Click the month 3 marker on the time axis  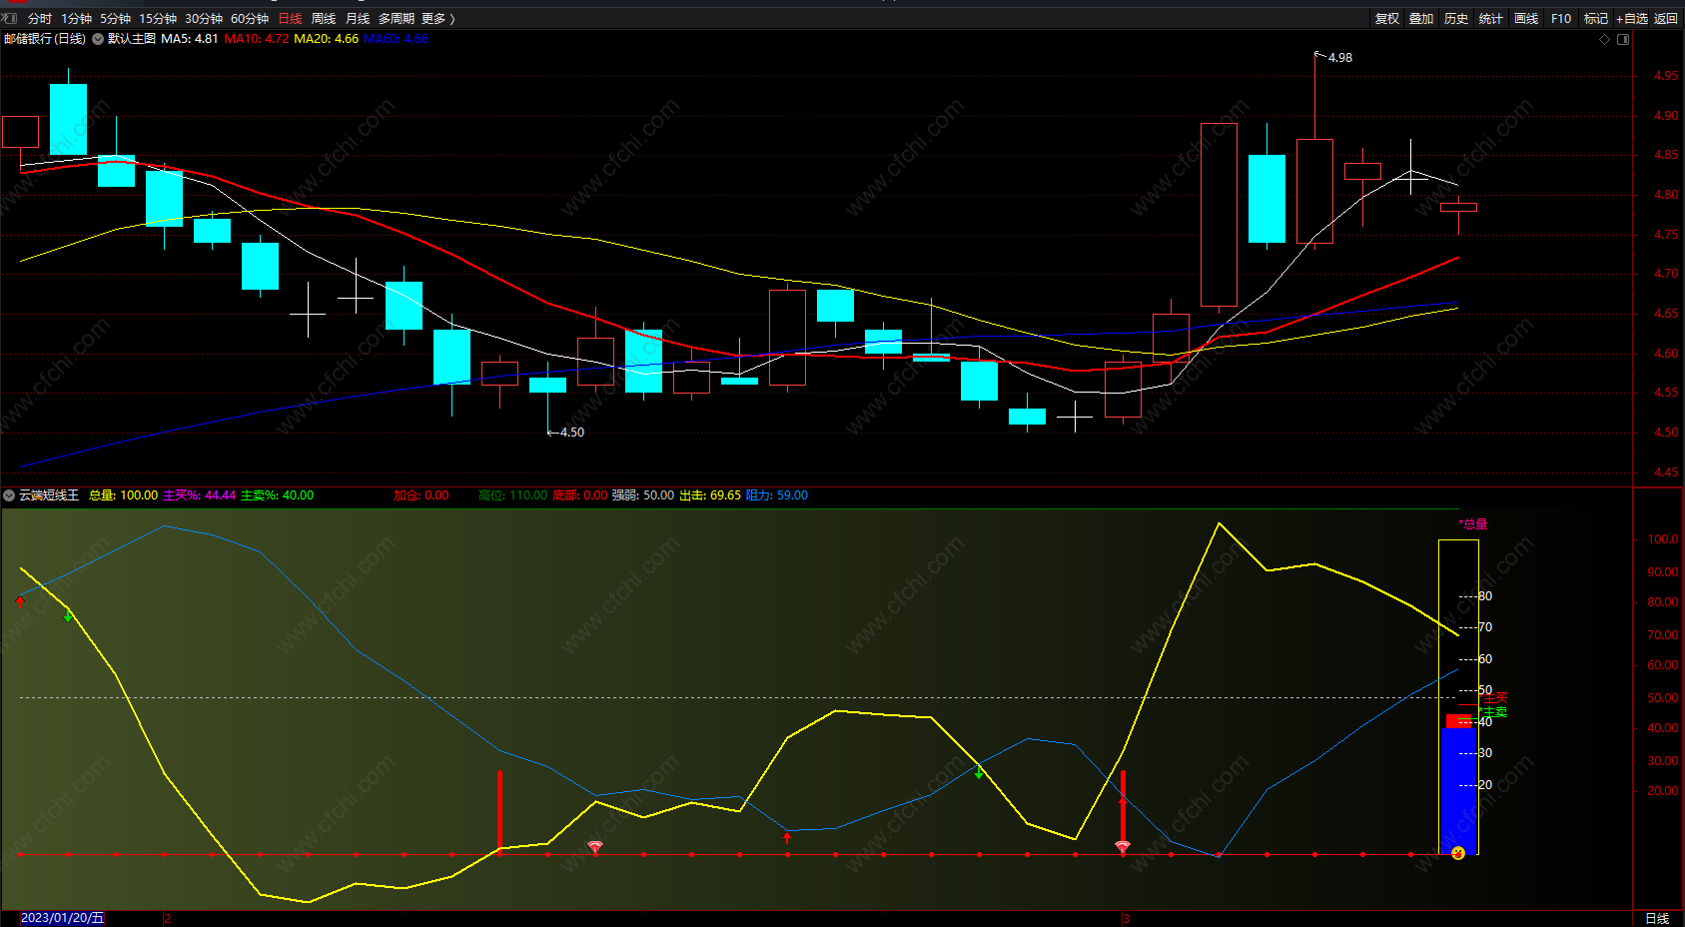pyautogui.click(x=1126, y=919)
